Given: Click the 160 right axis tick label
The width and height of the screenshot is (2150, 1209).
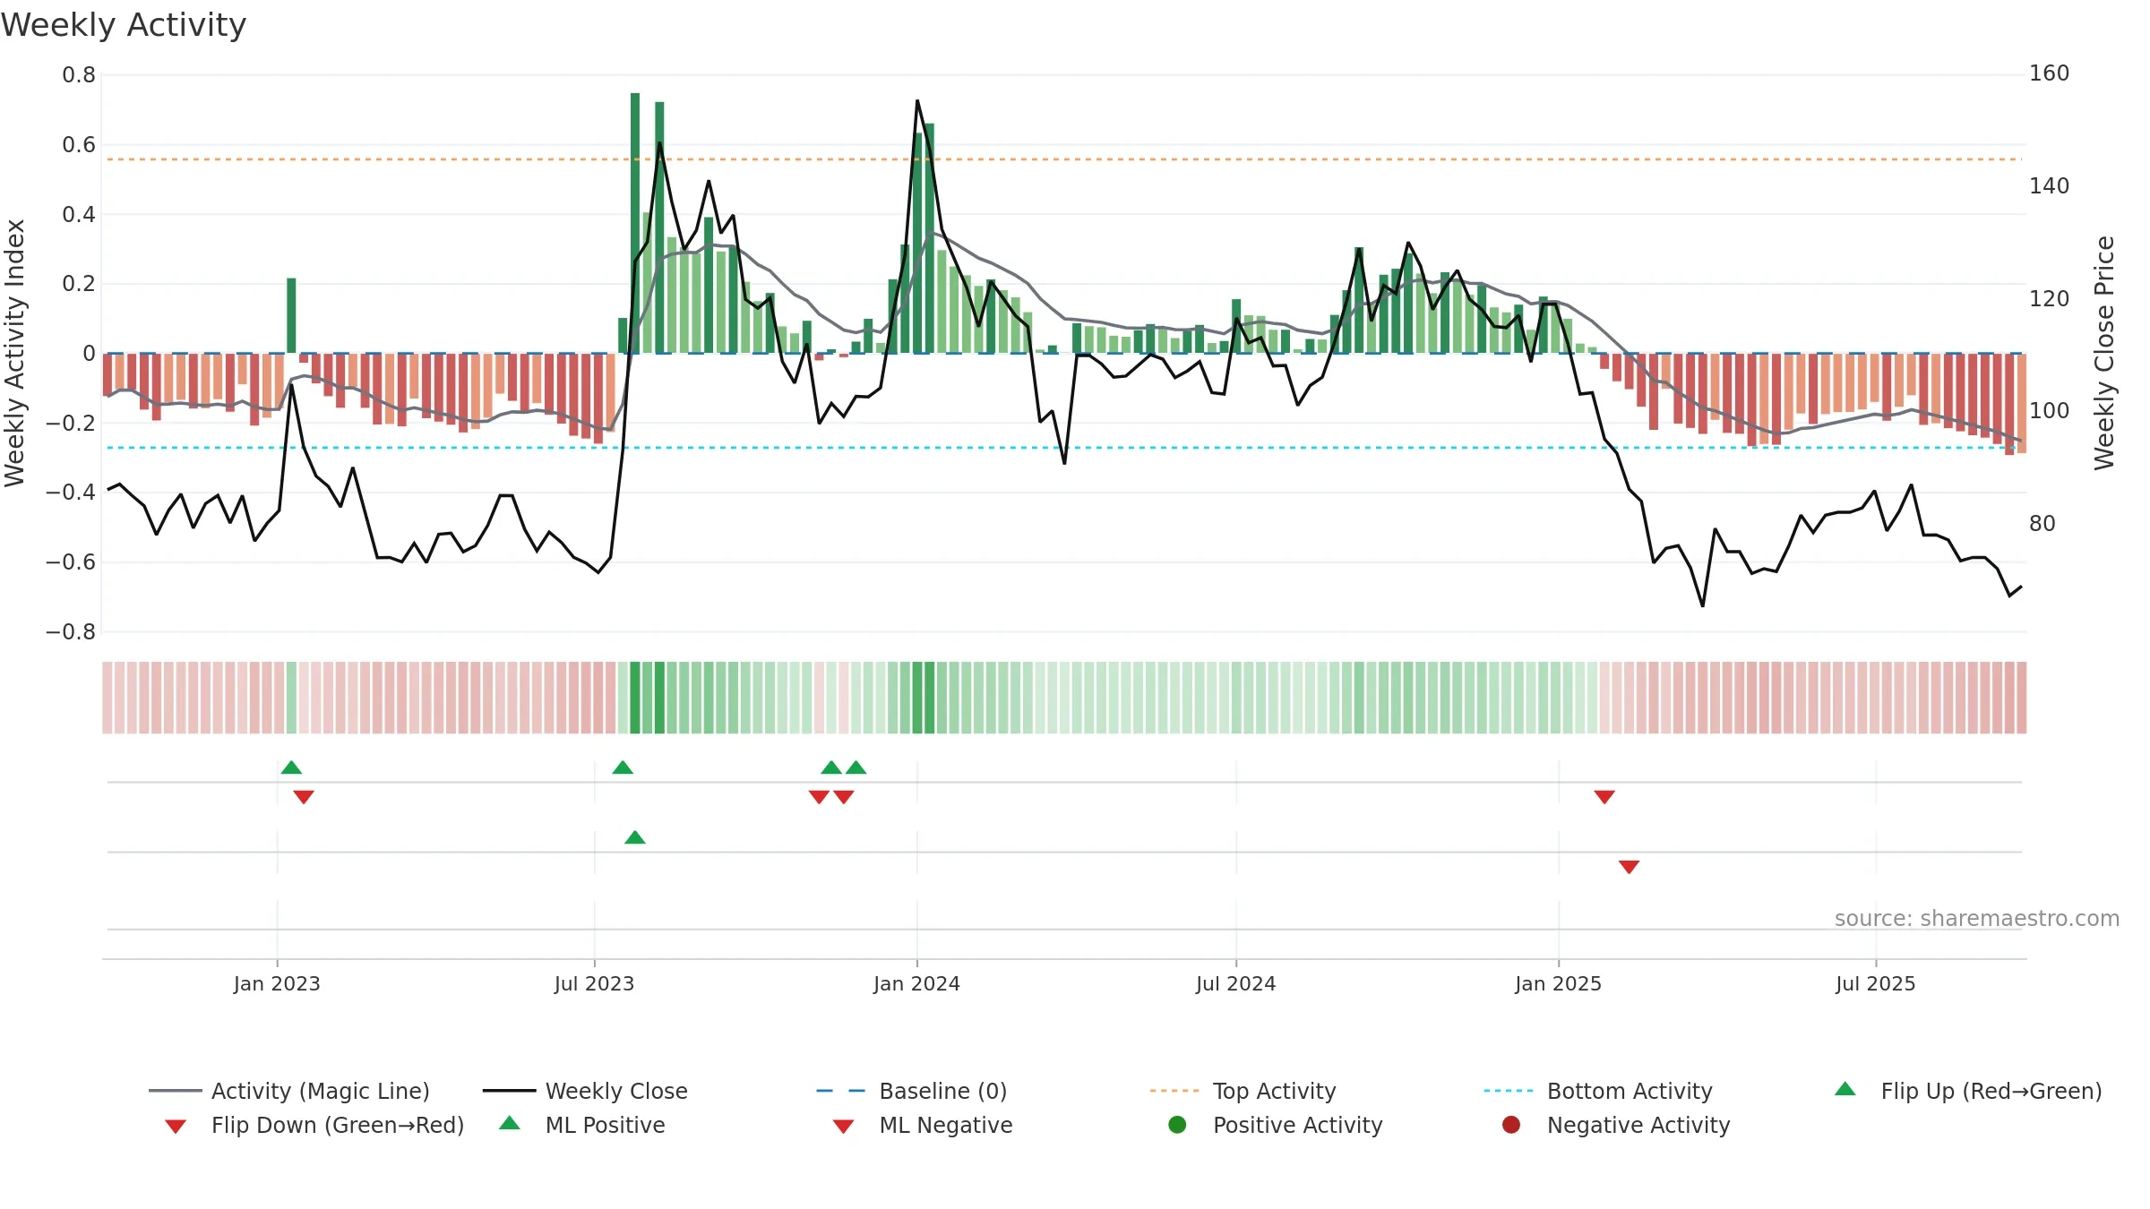Looking at the screenshot, I should (2049, 73).
